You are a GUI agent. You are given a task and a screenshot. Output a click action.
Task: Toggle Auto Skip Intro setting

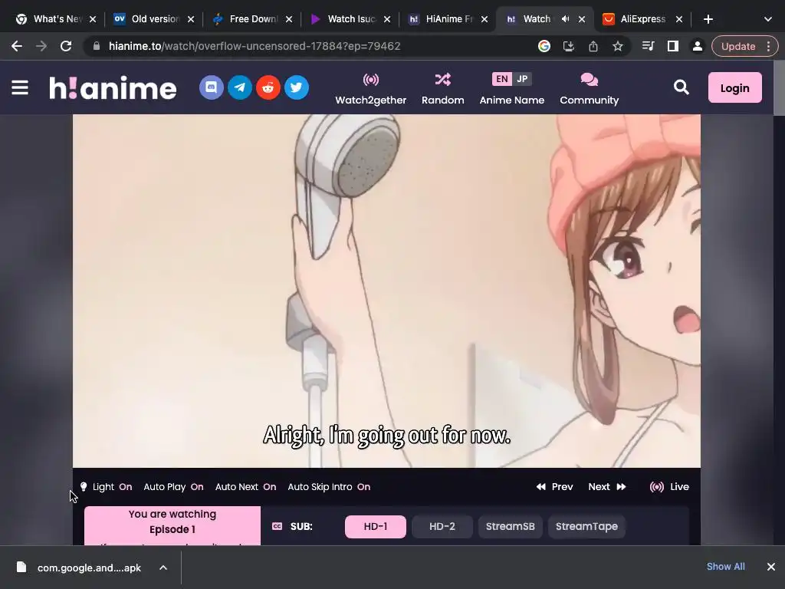point(329,487)
